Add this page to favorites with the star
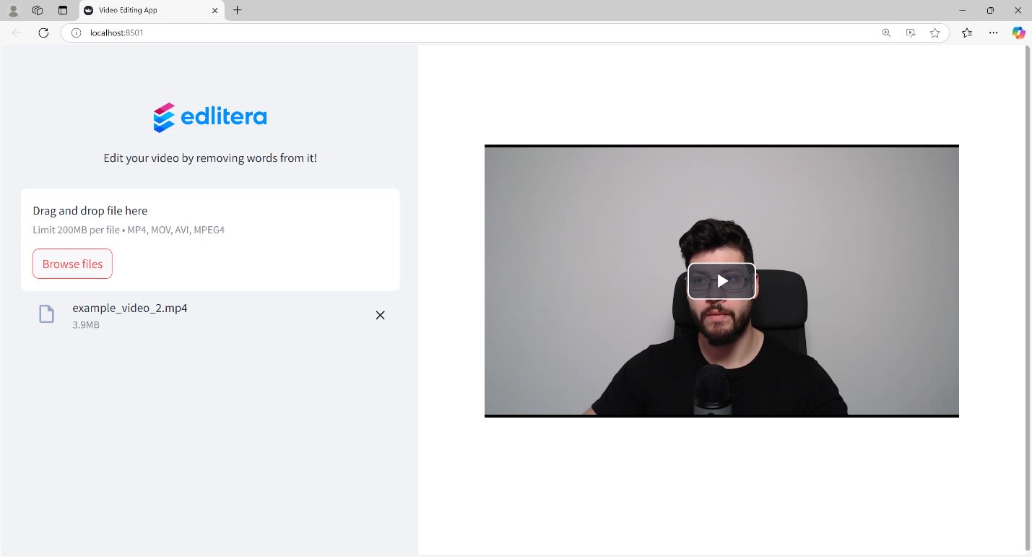This screenshot has height=557, width=1032. pyautogui.click(x=935, y=33)
